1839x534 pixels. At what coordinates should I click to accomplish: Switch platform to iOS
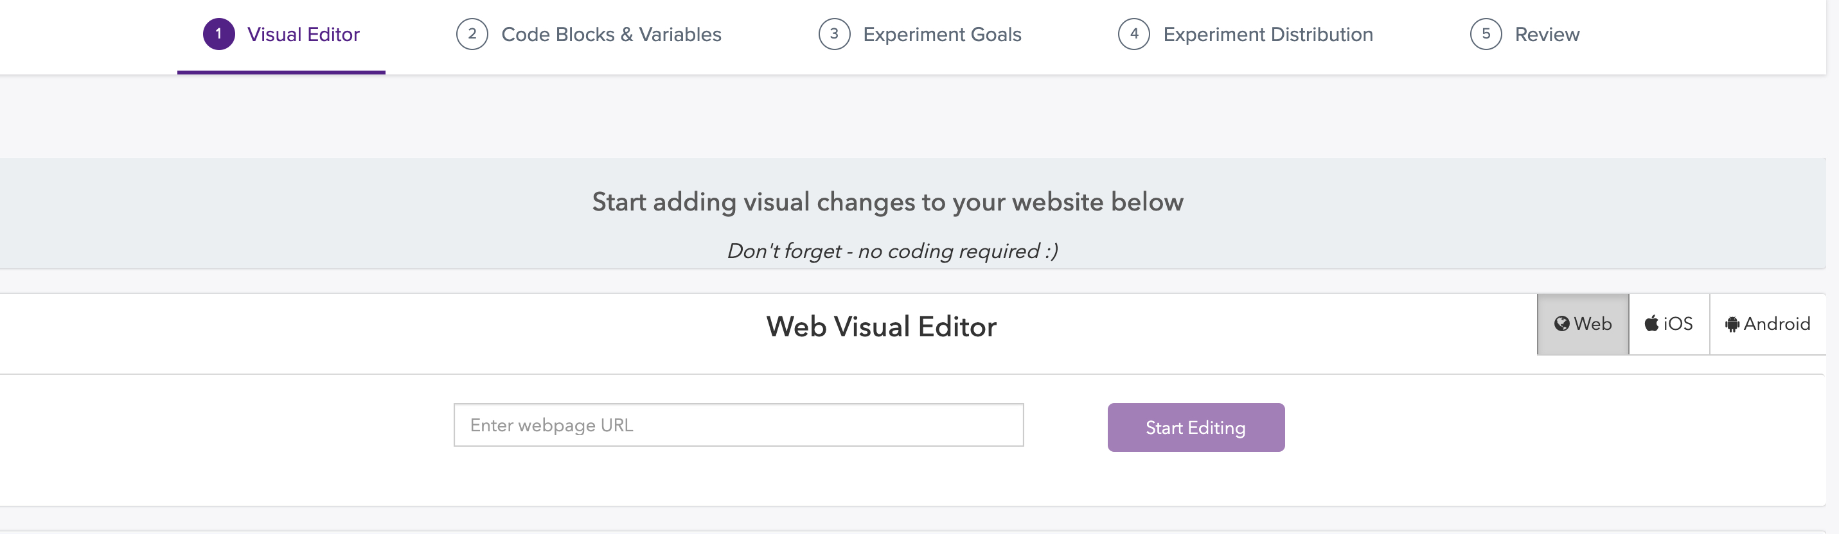pyautogui.click(x=1669, y=324)
